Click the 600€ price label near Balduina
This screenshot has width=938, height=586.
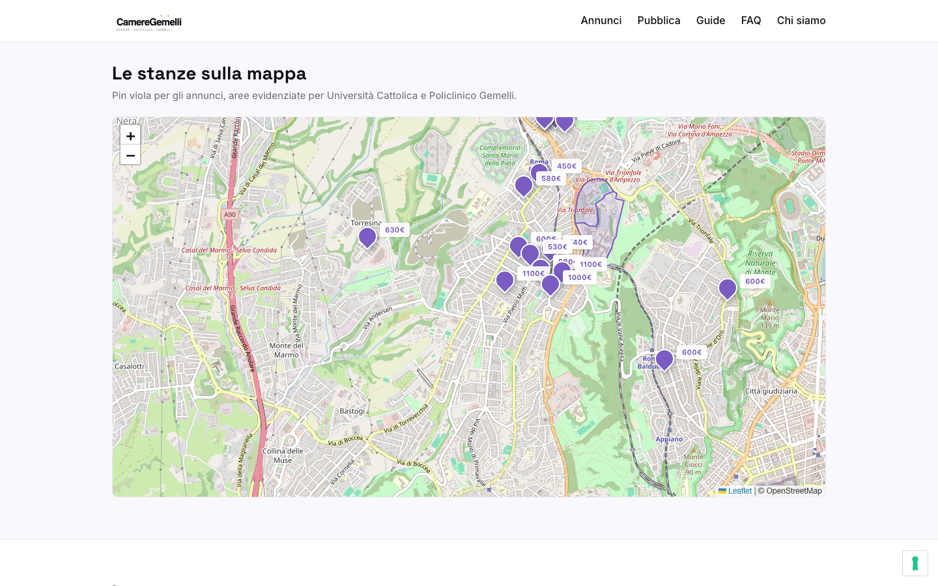692,352
